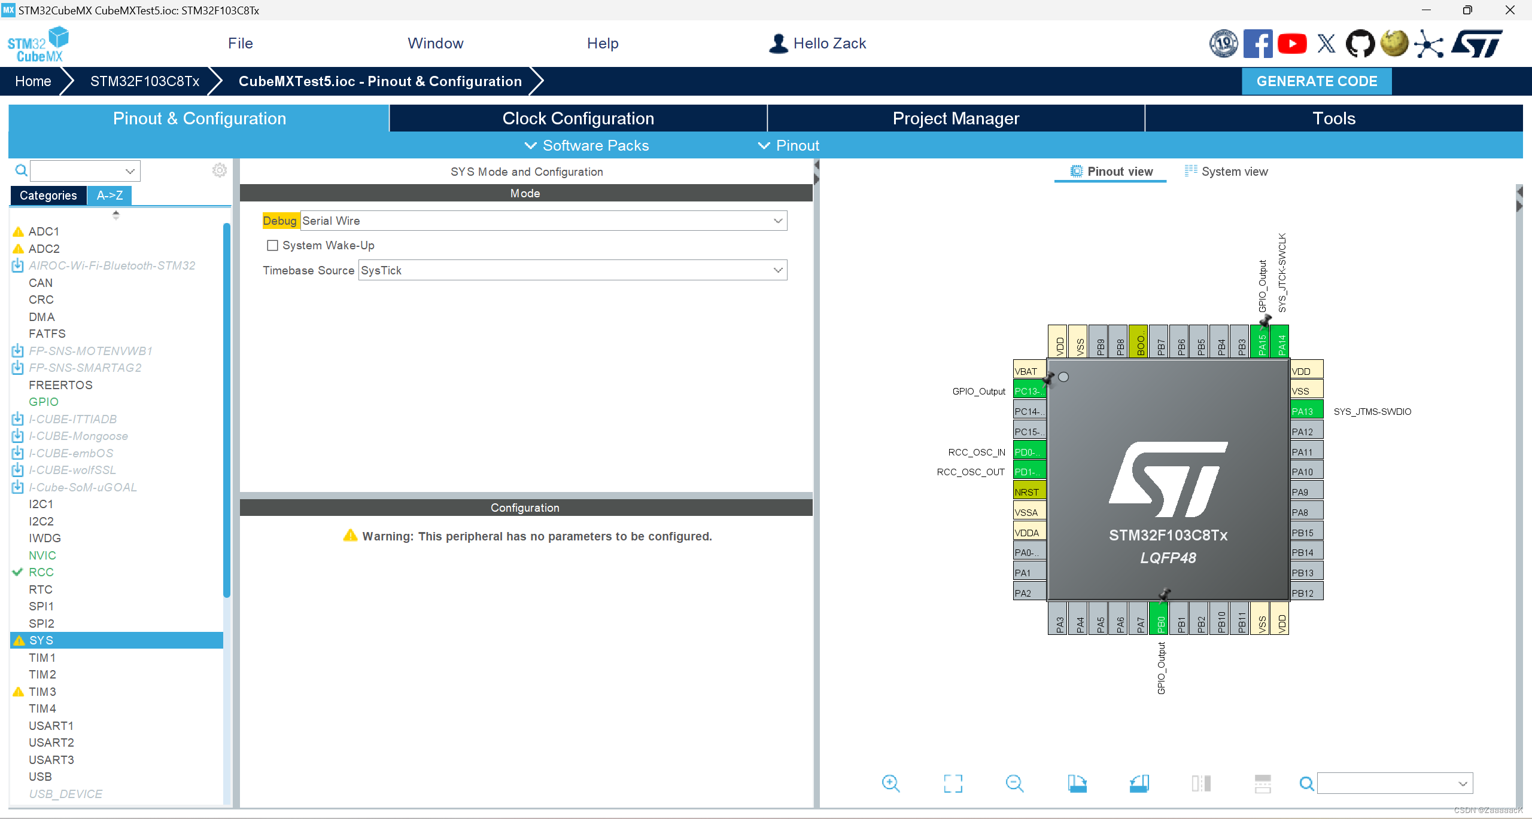The height and width of the screenshot is (819, 1532).
Task: Click the search magnifier in categories panel
Action: 21,171
